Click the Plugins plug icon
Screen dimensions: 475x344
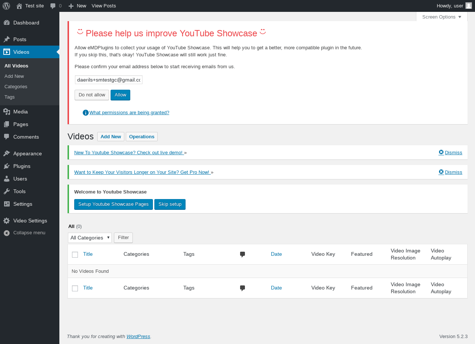7,166
